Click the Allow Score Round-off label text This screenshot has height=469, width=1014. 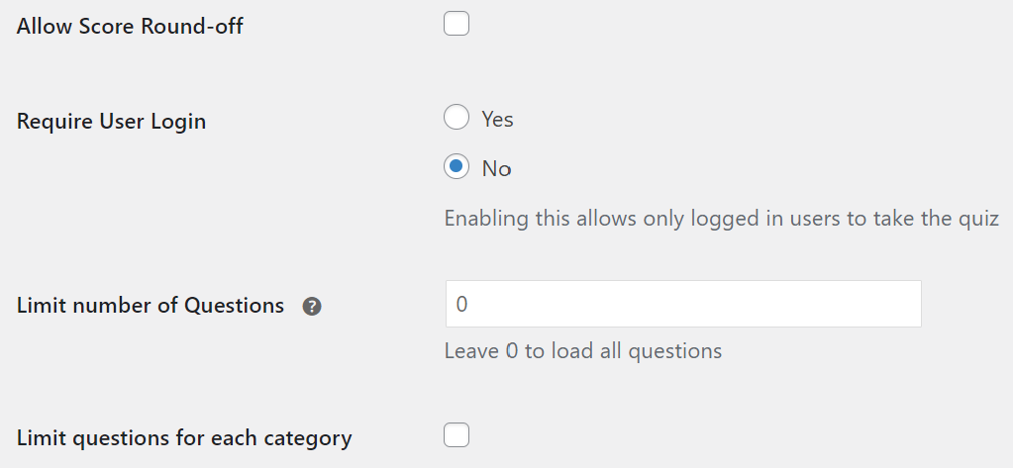130,27
